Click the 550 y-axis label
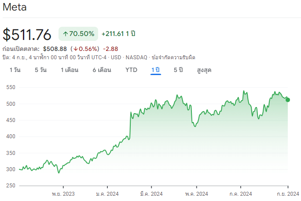Viewport: 301px width, 201px height. pyautogui.click(x=11, y=87)
